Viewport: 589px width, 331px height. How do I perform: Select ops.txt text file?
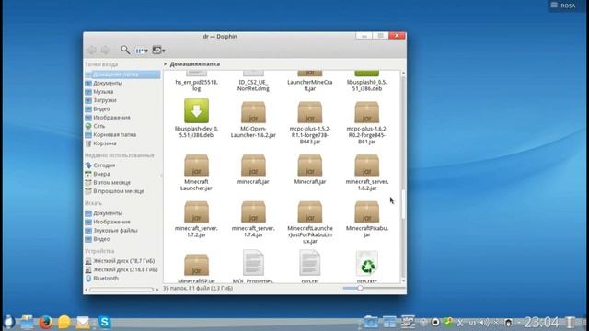(x=310, y=267)
